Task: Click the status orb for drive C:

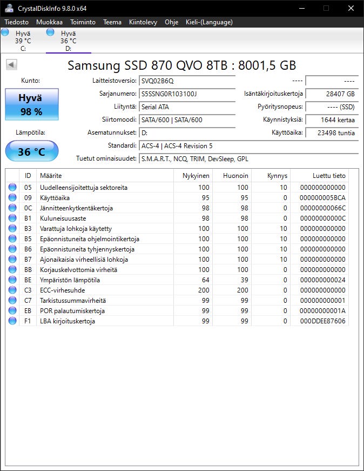Action: (x=5, y=32)
